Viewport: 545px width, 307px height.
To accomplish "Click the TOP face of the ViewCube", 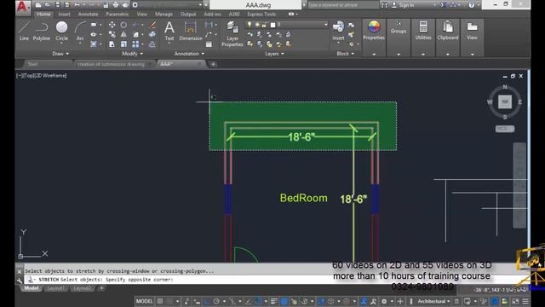I will click(x=505, y=102).
